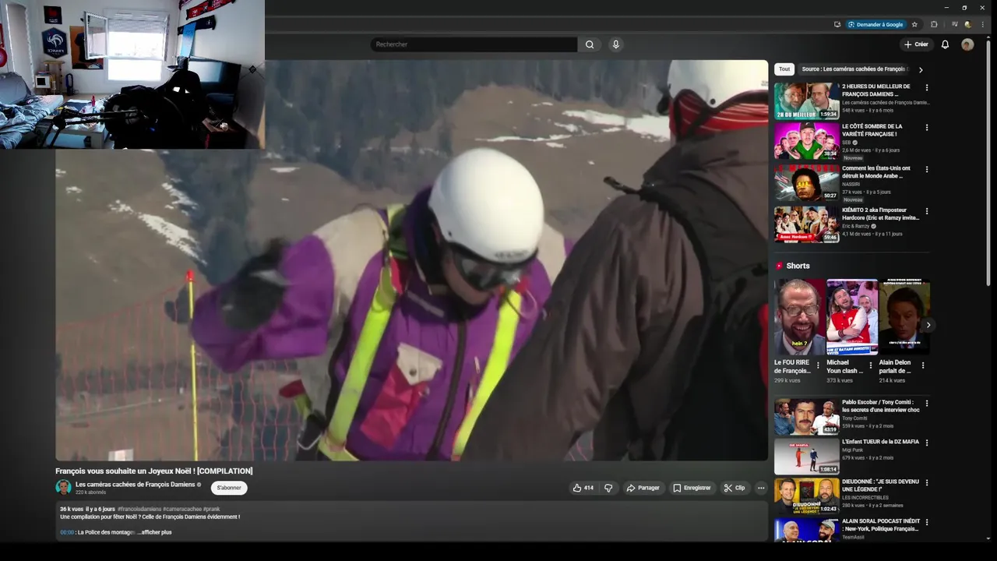
Task: Open 'L'Enfant TUEUR de la DZ MAFIA' thumbnail
Action: 806,456
